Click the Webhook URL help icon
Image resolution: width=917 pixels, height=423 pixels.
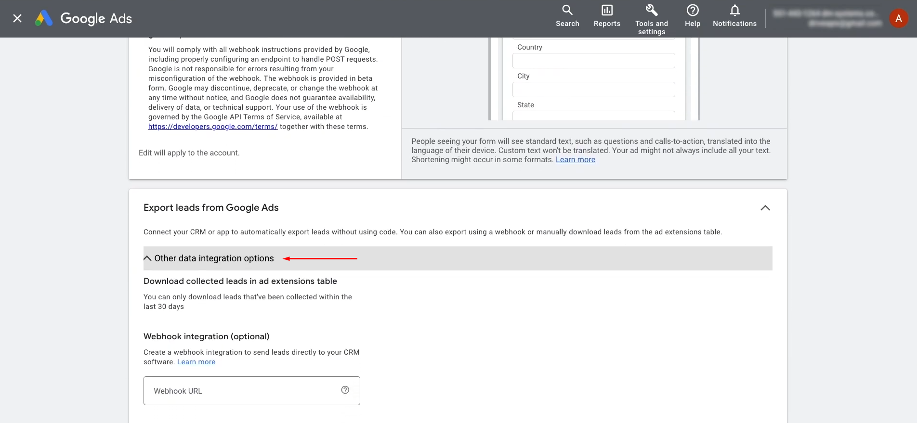click(345, 390)
